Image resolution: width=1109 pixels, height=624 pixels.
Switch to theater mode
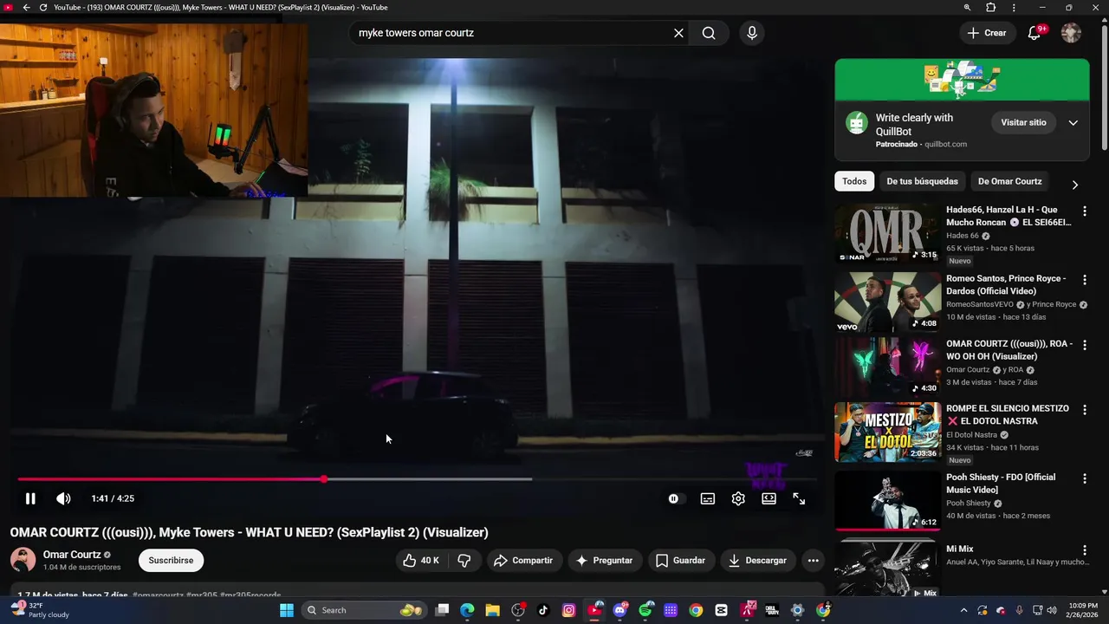coord(769,498)
